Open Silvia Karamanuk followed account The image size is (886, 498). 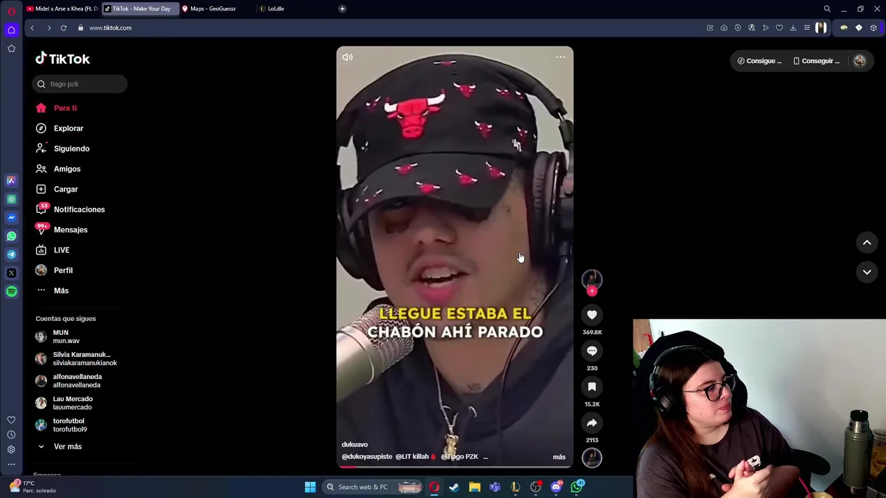pyautogui.click(x=76, y=359)
